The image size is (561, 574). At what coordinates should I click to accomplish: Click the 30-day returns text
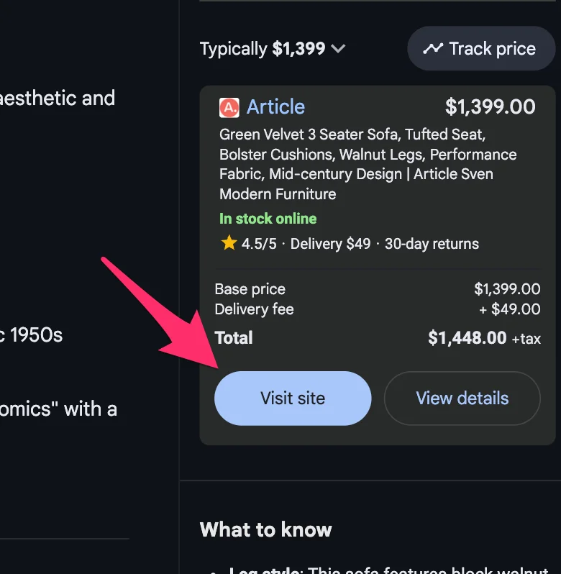[432, 244]
